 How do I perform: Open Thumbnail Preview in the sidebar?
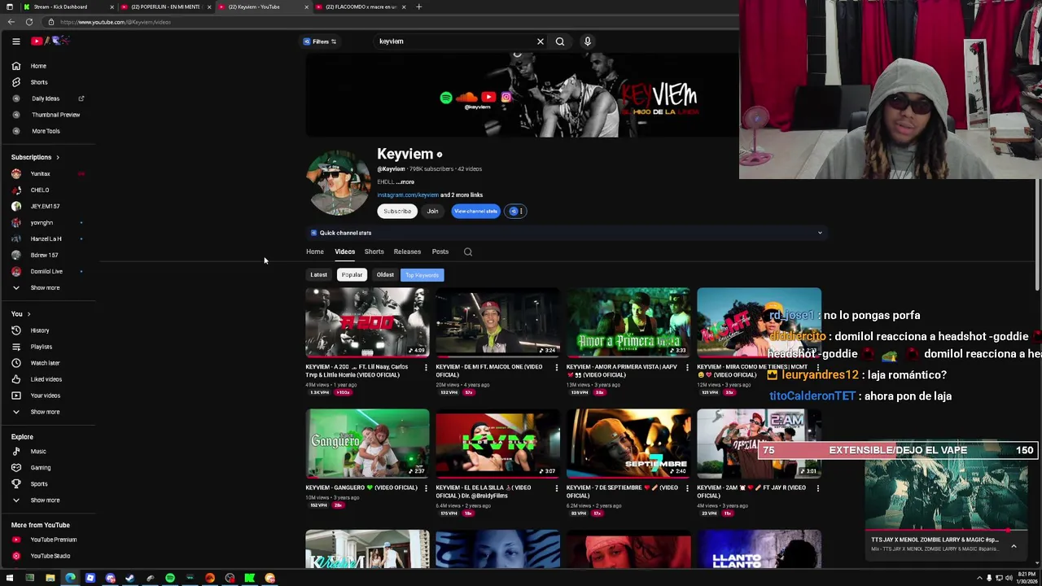[x=55, y=115]
